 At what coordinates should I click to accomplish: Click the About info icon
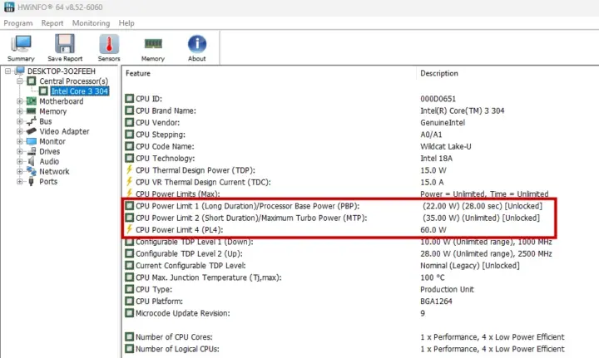(196, 47)
